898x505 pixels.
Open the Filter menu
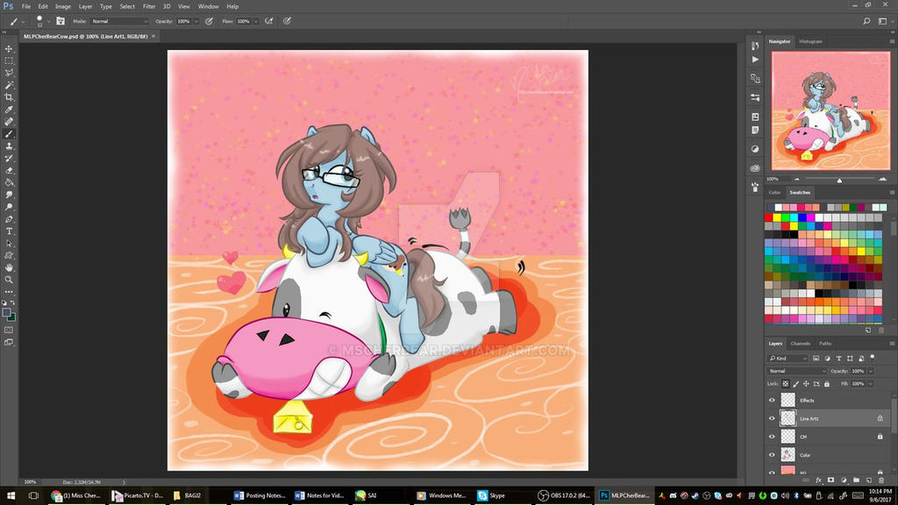[x=149, y=6]
